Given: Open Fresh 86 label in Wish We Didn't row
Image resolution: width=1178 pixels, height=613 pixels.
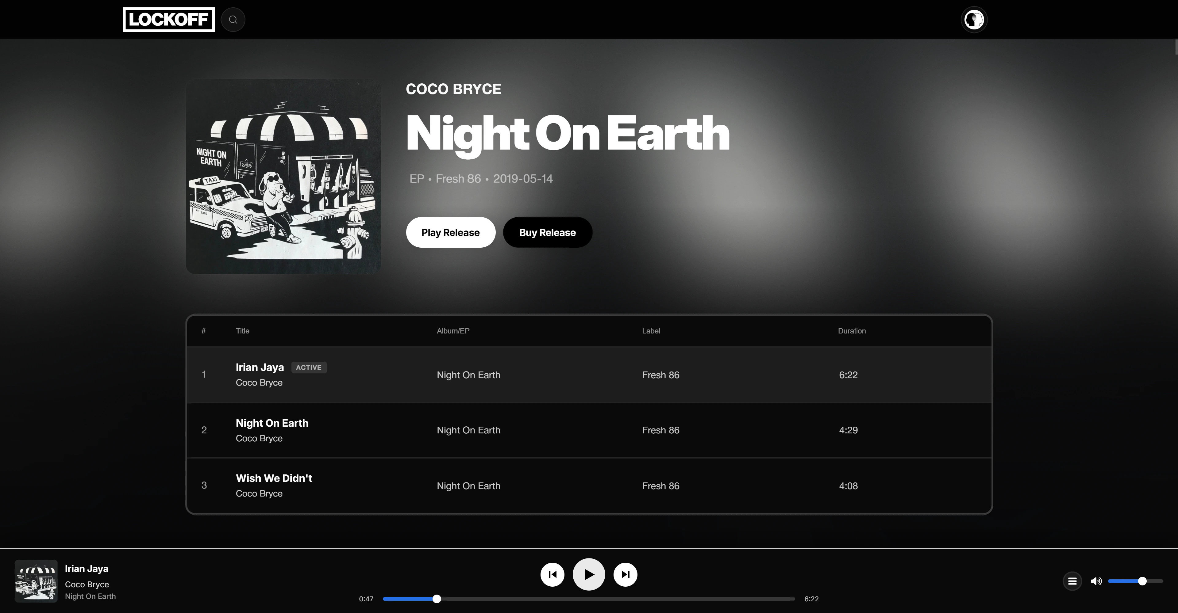Looking at the screenshot, I should click(661, 486).
